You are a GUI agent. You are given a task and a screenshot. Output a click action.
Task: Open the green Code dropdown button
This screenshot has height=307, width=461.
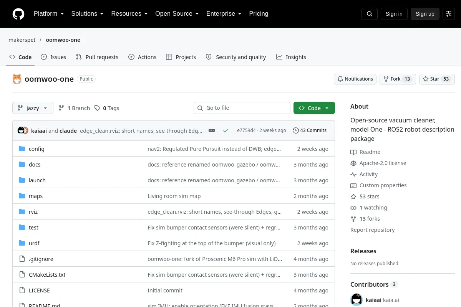coord(314,108)
